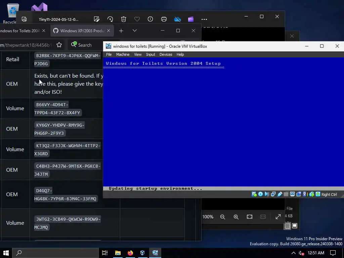This screenshot has height=258, width=344.
Task: Open the Windows Start menu
Action: [6, 253]
